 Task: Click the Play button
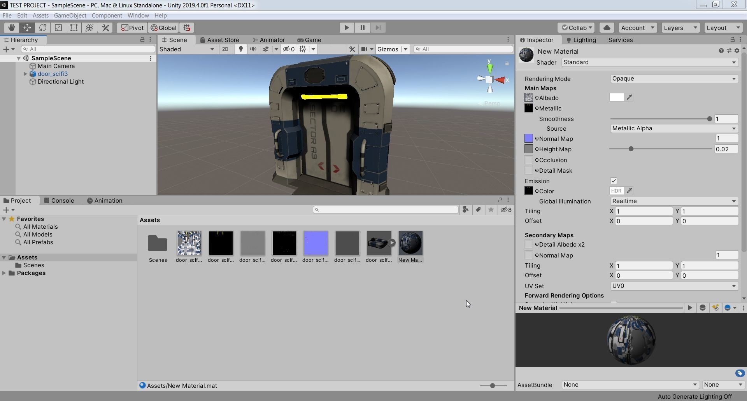click(347, 28)
